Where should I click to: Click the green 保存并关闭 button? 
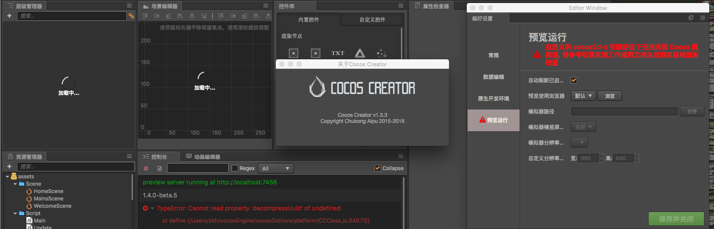point(676,219)
